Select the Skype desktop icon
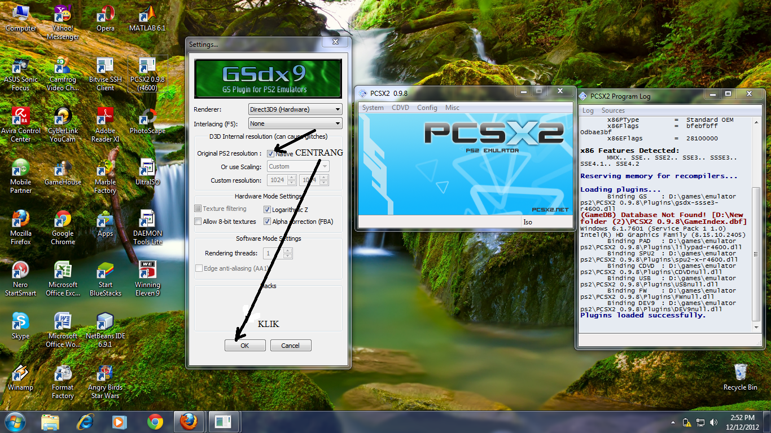 pos(21,326)
